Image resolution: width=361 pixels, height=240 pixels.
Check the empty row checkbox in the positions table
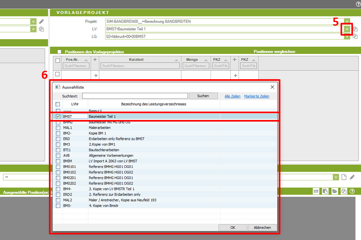(57, 74)
